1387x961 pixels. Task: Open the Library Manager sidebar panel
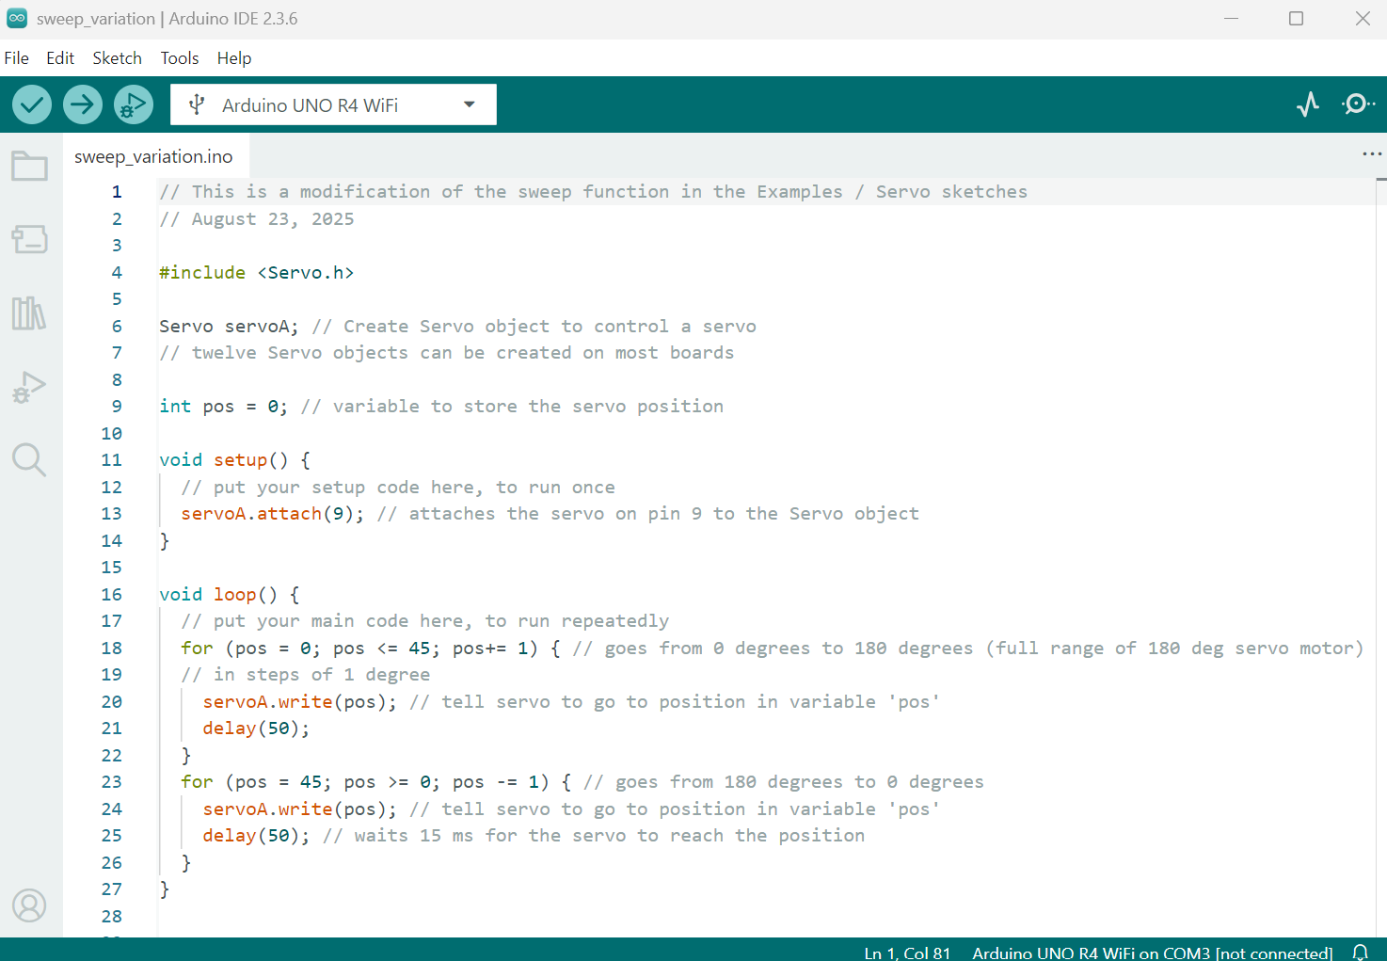(29, 313)
